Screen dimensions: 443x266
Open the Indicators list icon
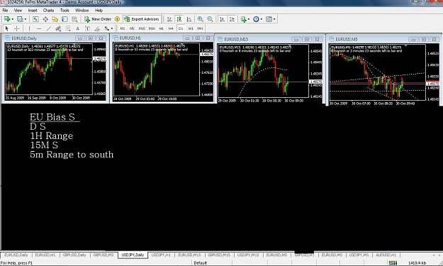[x=244, y=19]
